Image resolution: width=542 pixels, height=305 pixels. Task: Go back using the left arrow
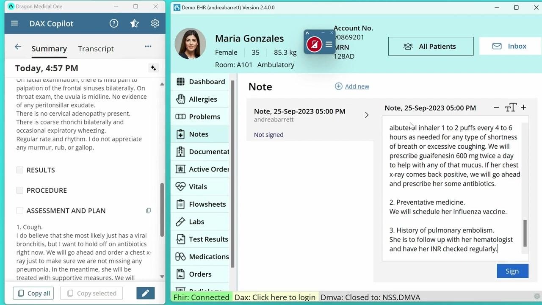coord(18,47)
